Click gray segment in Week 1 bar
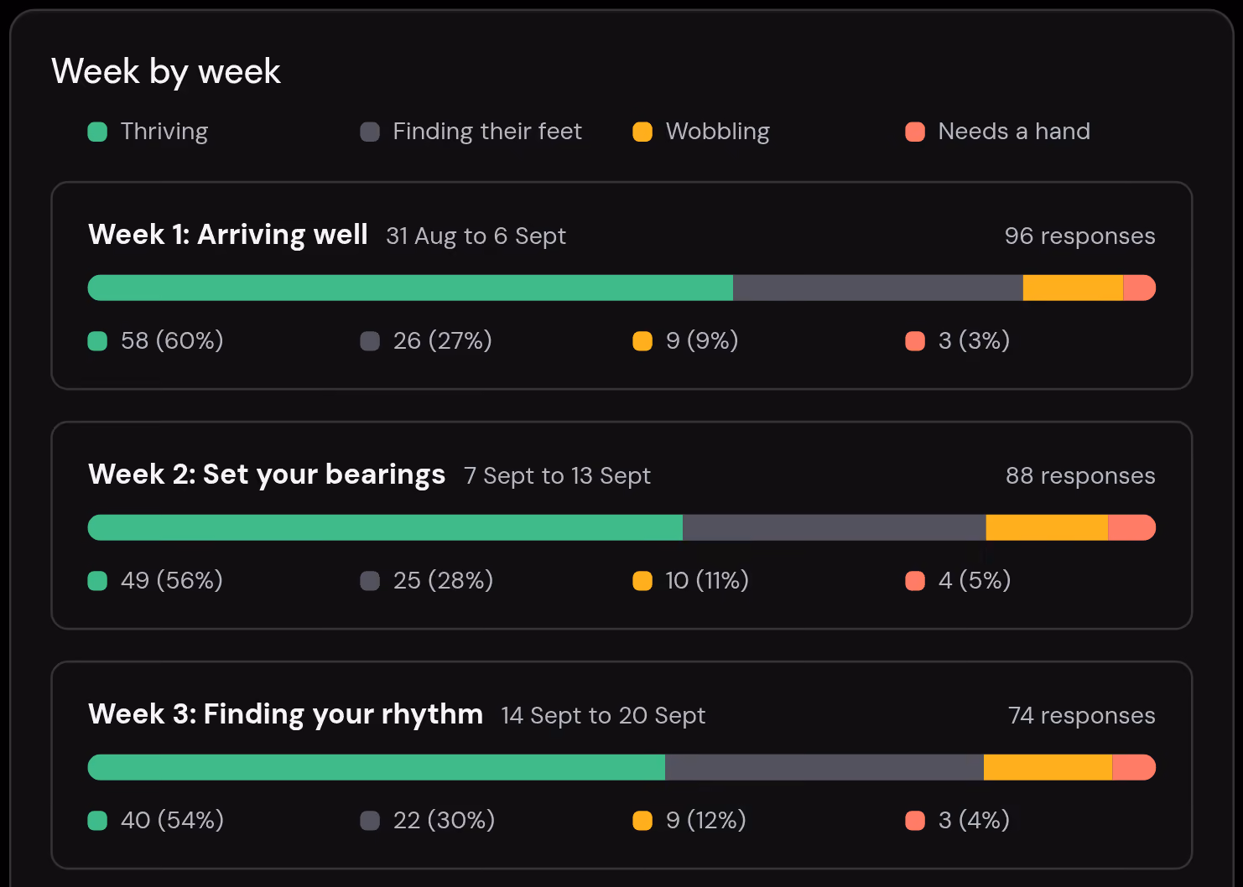Screen dimensions: 1243x887 coord(878,288)
